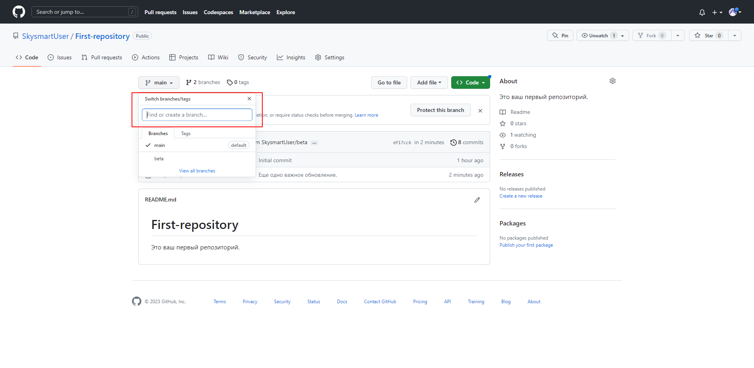View the 8 commits history

click(x=467, y=142)
